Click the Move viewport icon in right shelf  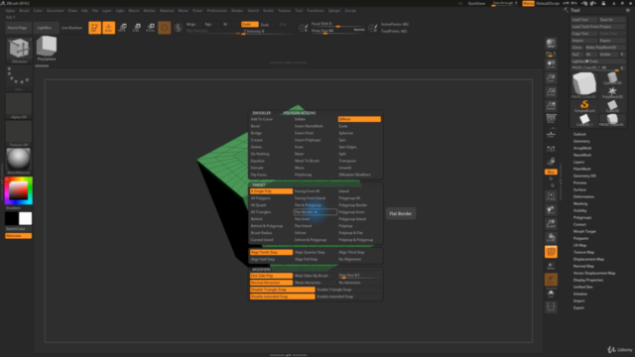pyautogui.click(x=551, y=210)
